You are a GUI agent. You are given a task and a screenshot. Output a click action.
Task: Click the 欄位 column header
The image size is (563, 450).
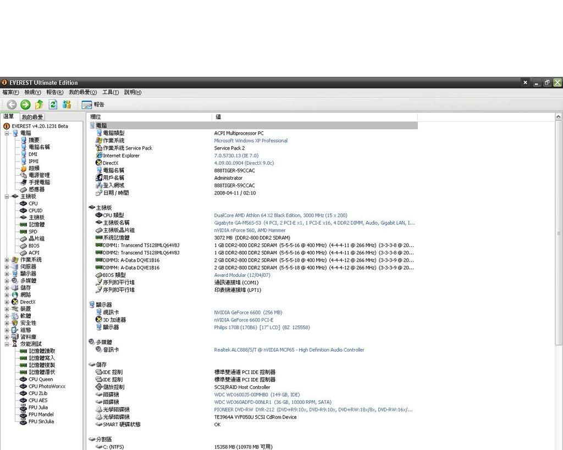(x=150, y=117)
